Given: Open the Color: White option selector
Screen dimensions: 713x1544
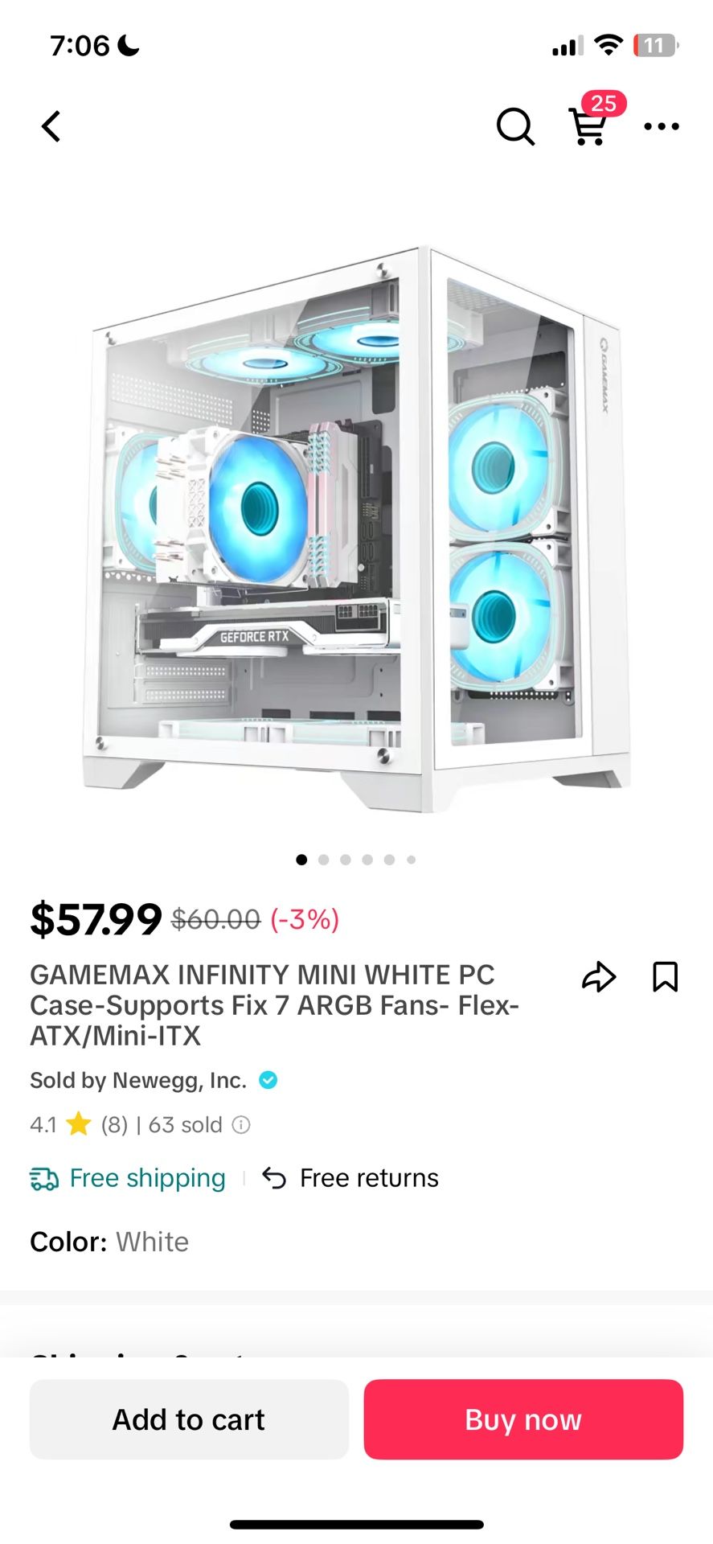Looking at the screenshot, I should pyautogui.click(x=109, y=1242).
